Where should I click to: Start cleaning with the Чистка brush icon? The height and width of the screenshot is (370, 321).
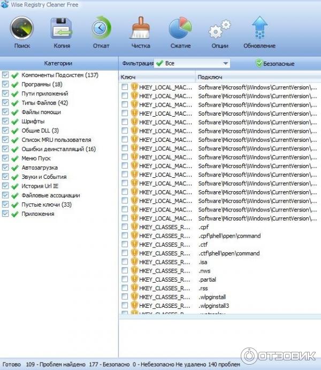[140, 28]
